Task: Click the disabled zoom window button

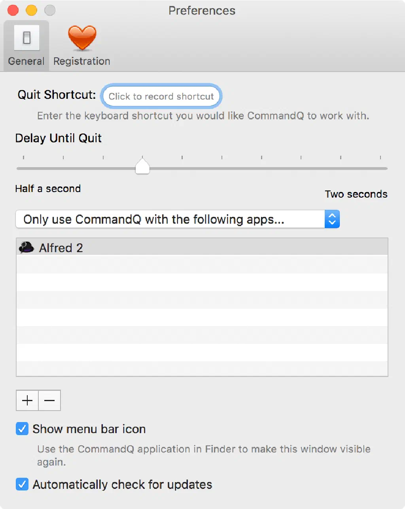Action: point(50,10)
